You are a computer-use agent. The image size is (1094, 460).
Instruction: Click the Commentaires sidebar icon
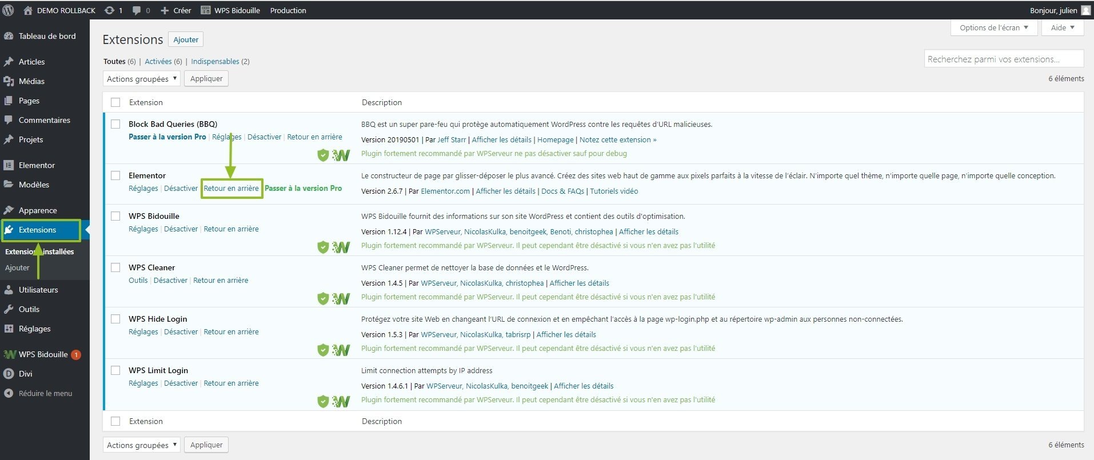point(9,120)
